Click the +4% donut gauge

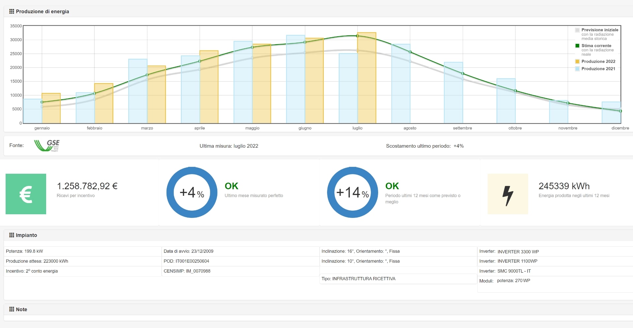(192, 193)
